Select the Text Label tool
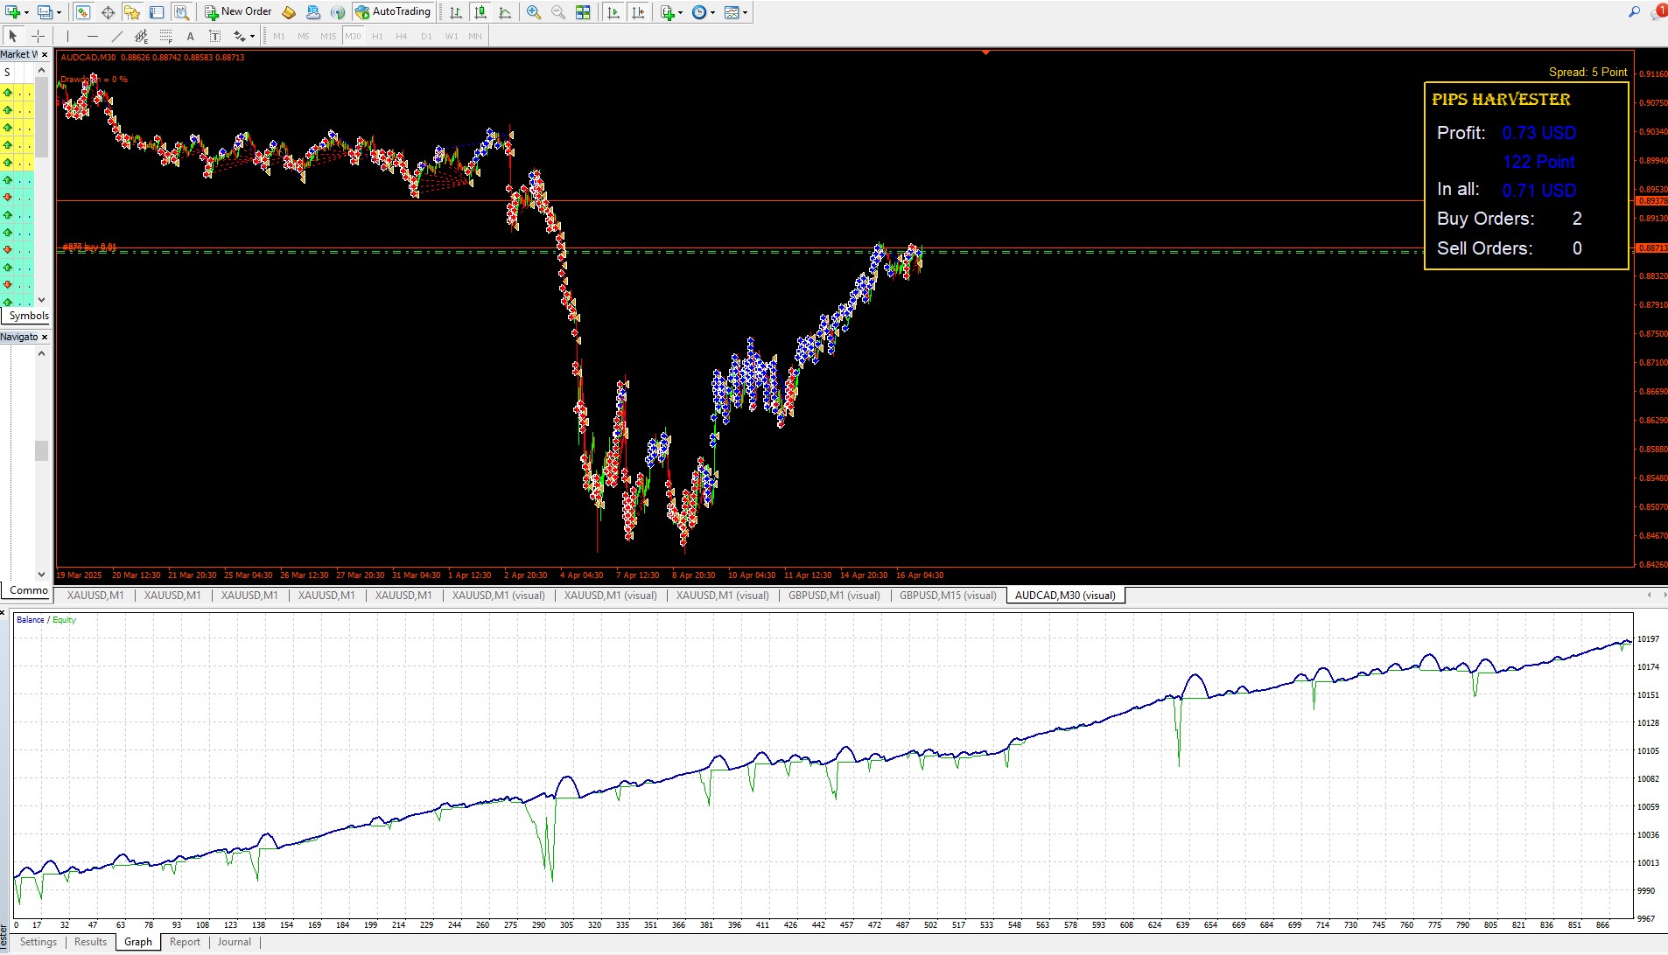The width and height of the screenshot is (1668, 955). pos(214,36)
